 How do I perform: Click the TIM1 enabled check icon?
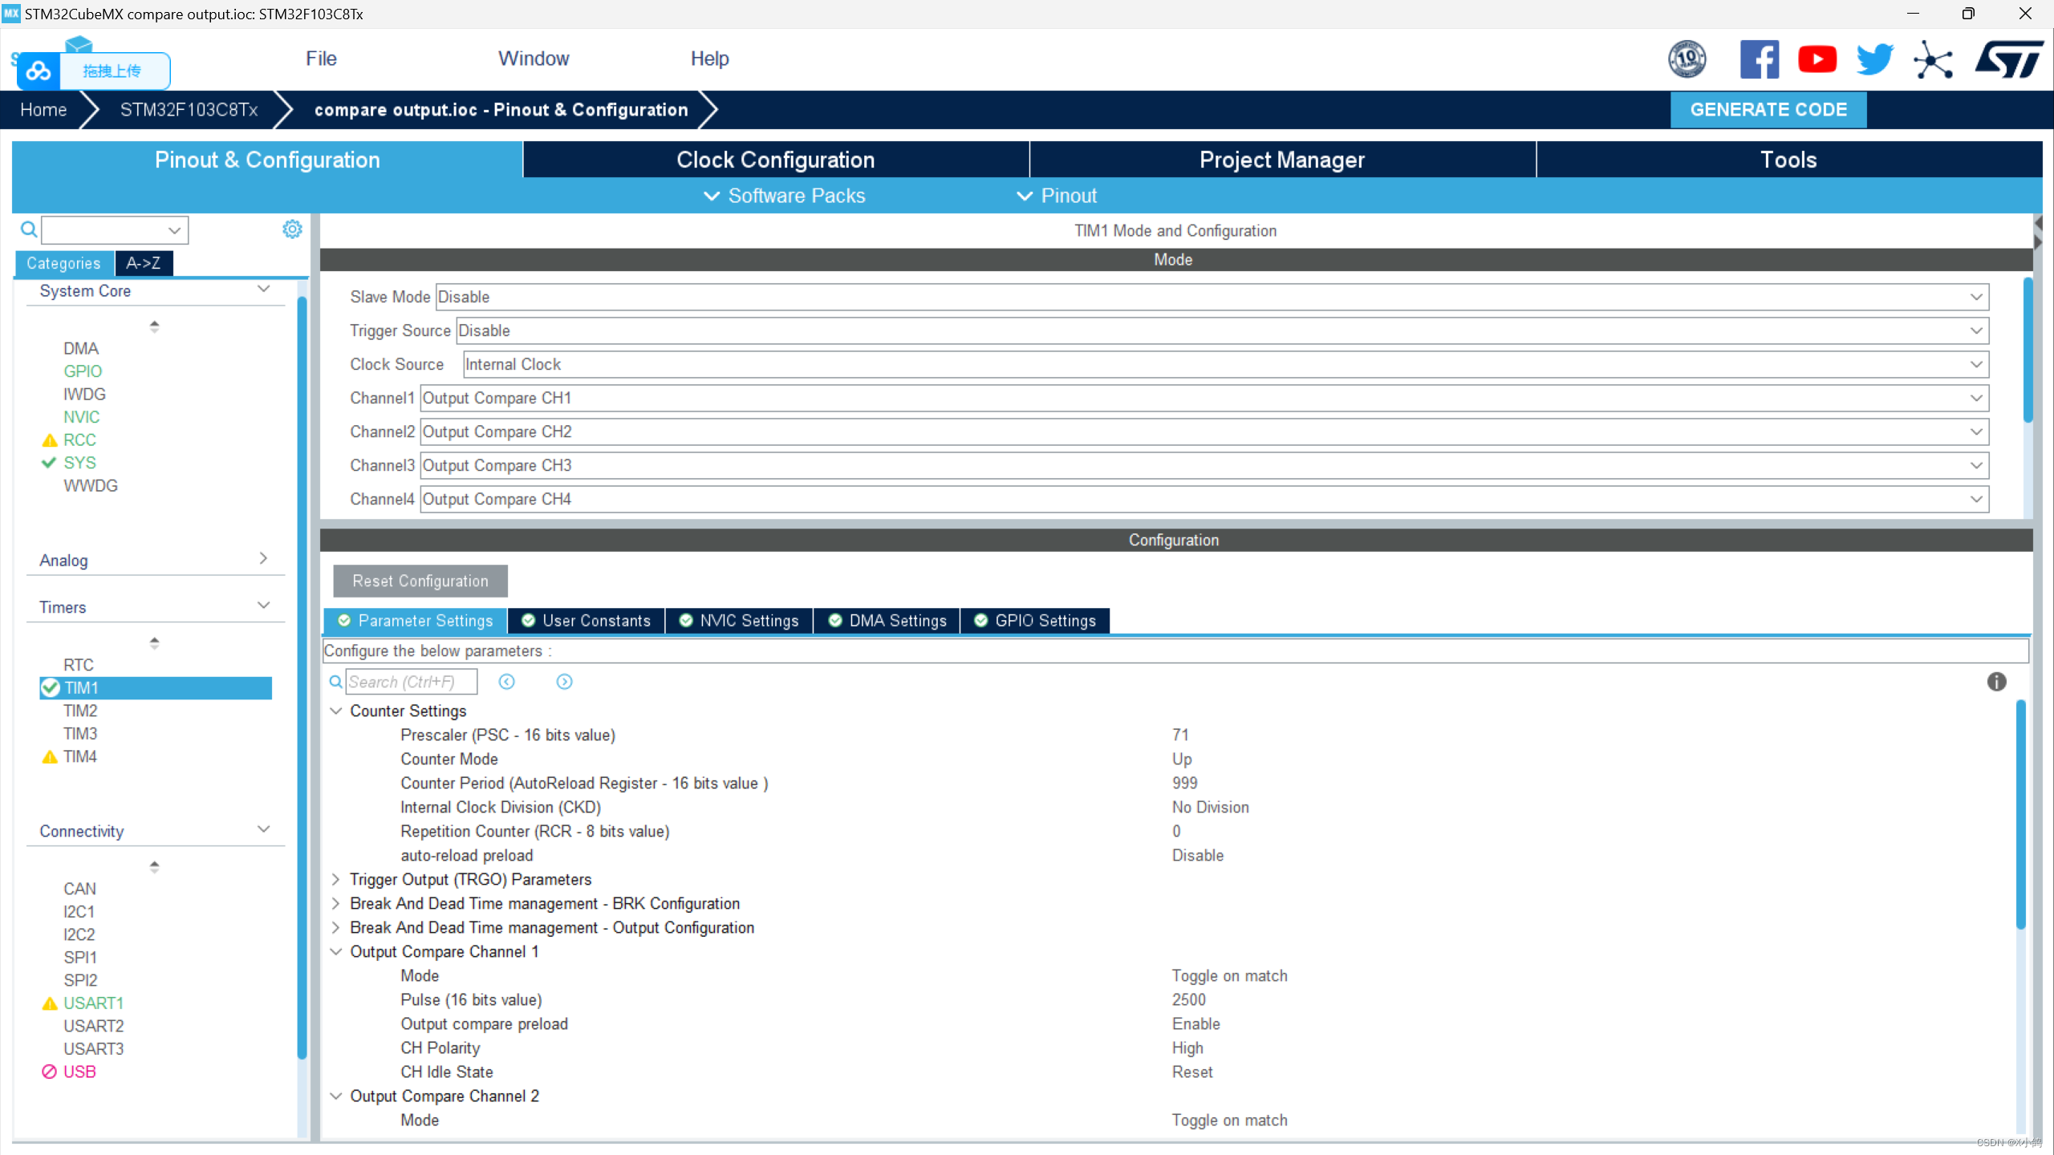(x=50, y=687)
